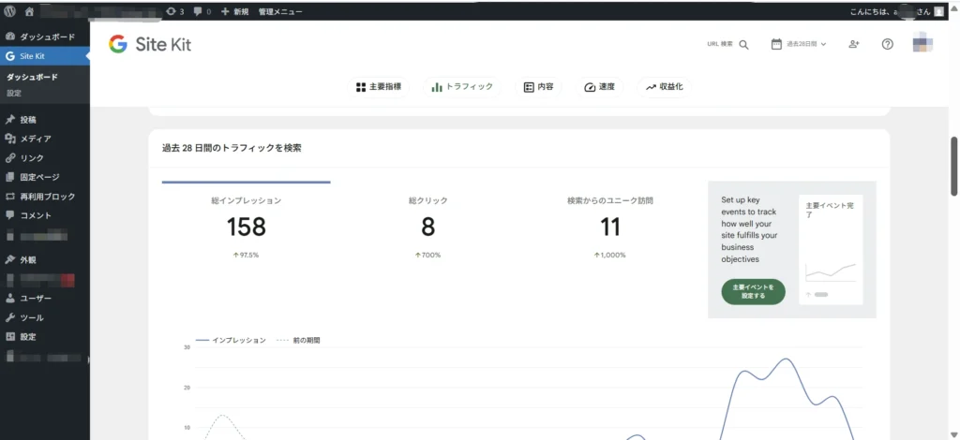Select the 総クリック metric 8
Viewport: 960px width, 440px height.
427,227
